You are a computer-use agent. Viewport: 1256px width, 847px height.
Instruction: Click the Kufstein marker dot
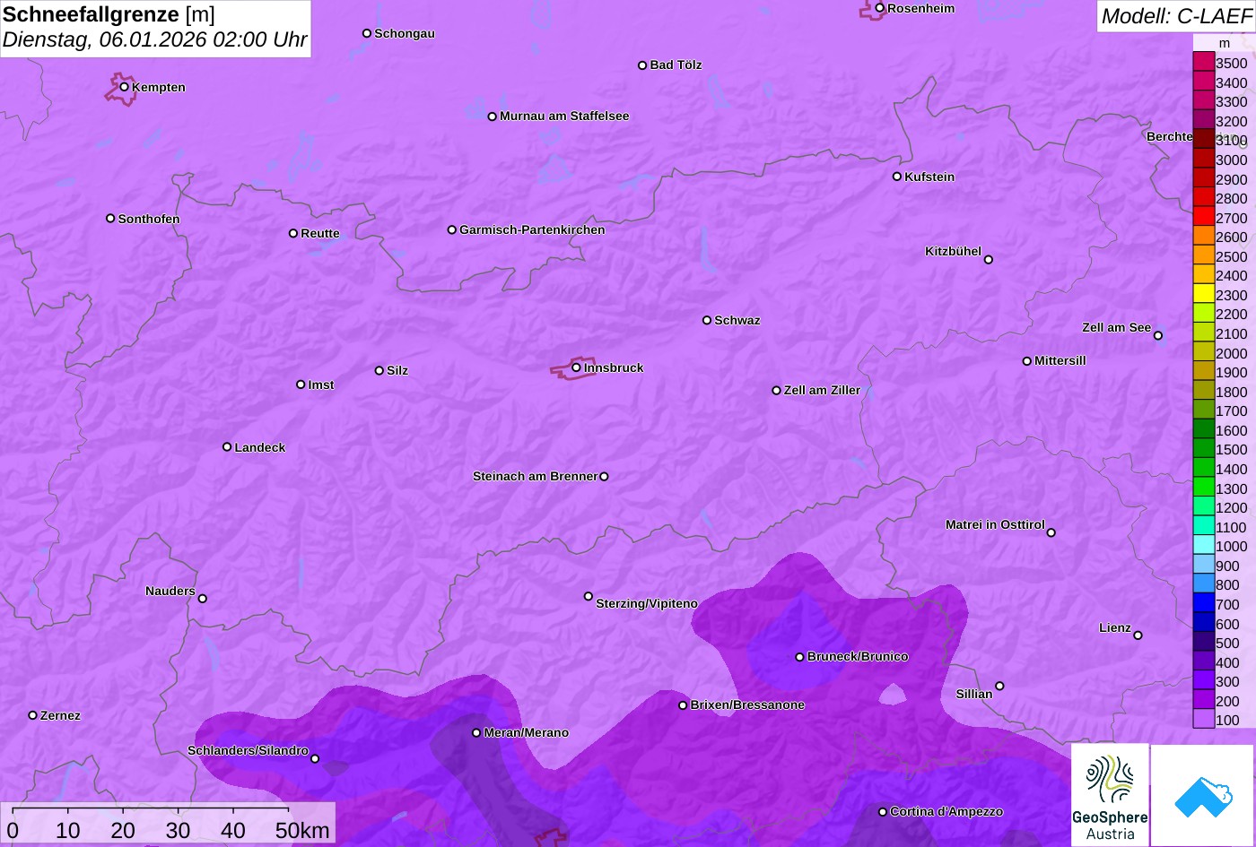coord(897,177)
